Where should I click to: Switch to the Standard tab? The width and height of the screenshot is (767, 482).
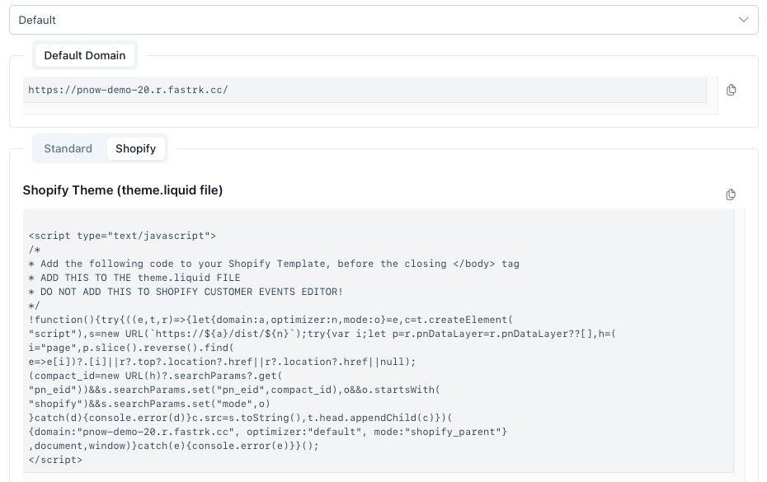tap(68, 148)
